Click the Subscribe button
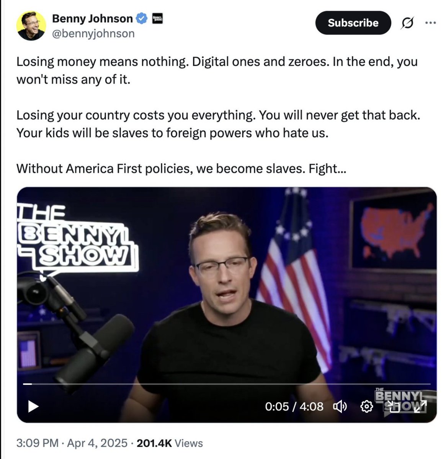 tap(353, 23)
